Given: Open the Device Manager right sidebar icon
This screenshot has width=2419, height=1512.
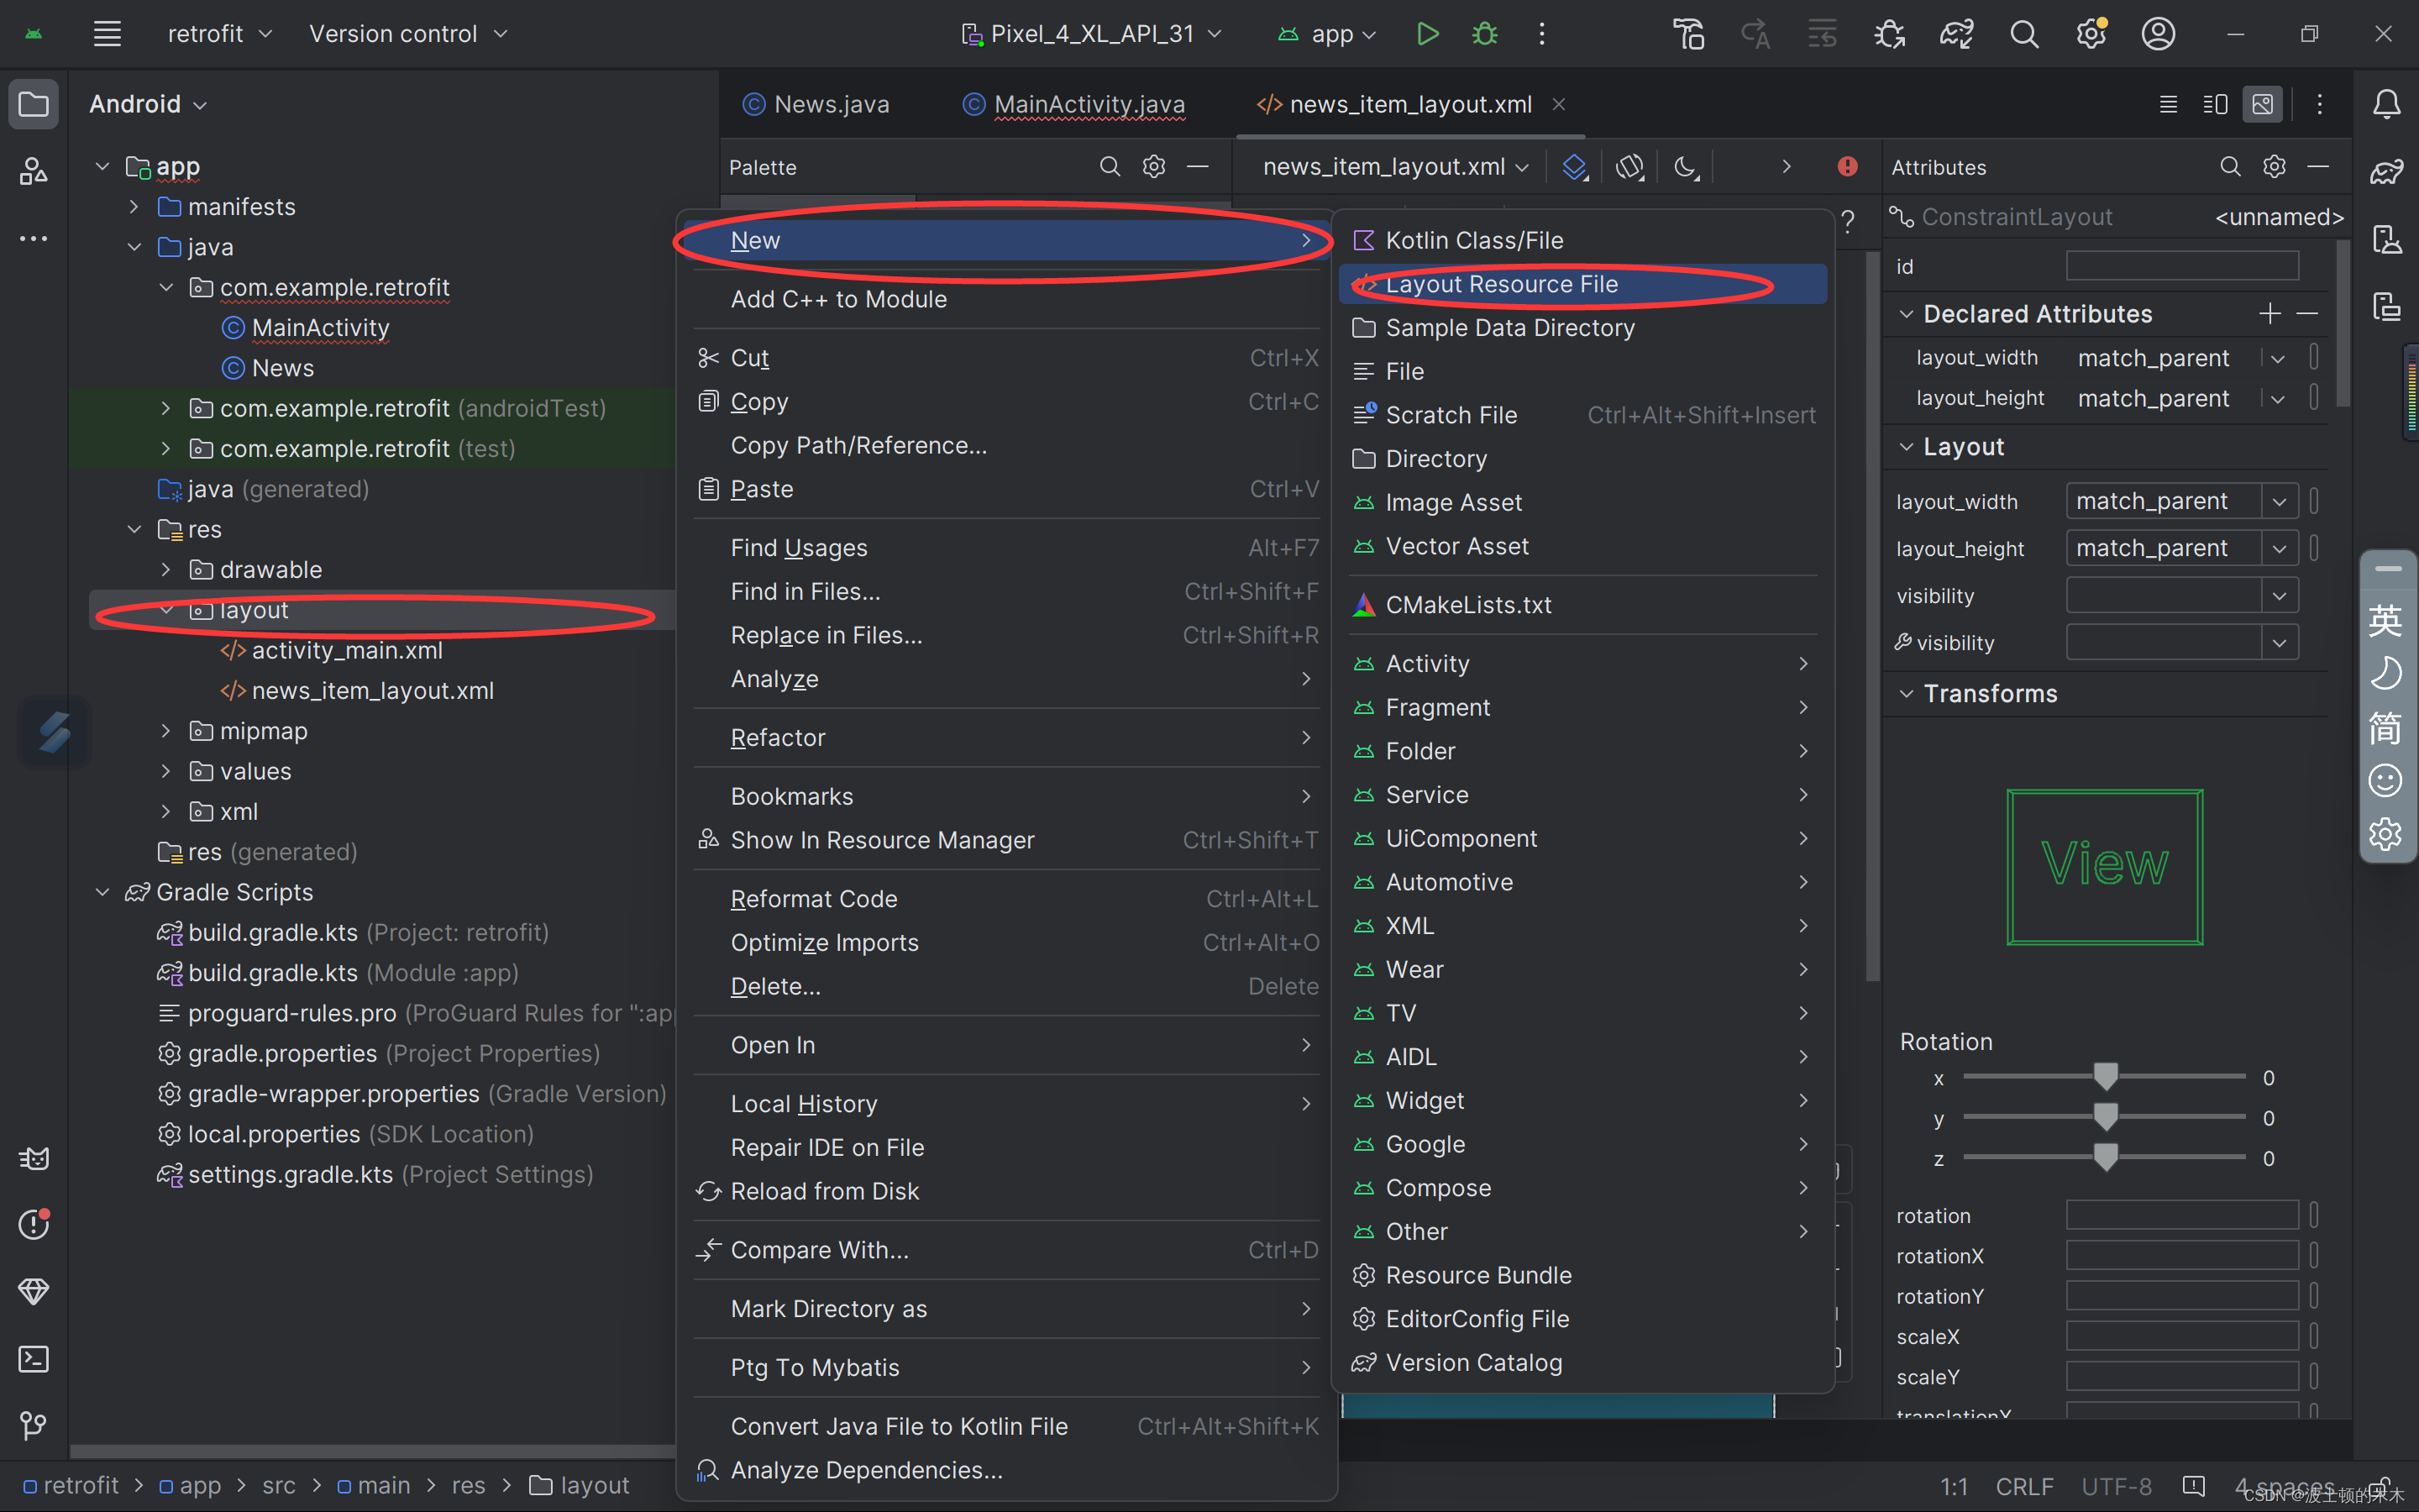Looking at the screenshot, I should (2387, 239).
